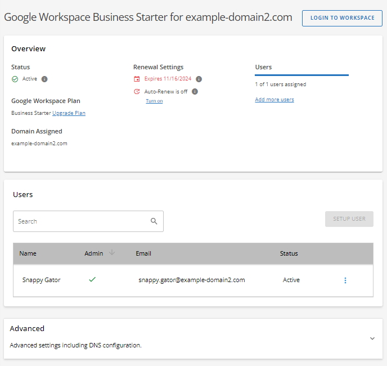Click the 1 of 1 users assigned text
387x366 pixels.
[281, 84]
